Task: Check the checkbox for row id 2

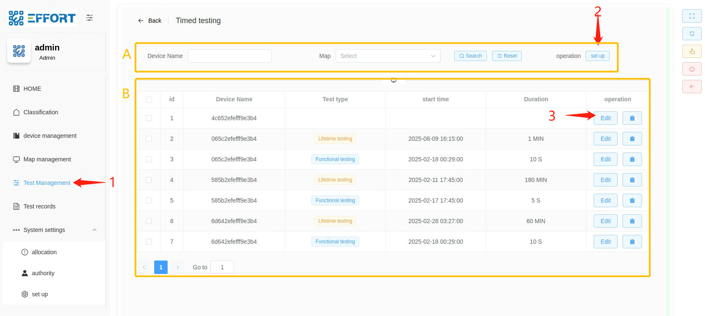Action: tap(149, 139)
